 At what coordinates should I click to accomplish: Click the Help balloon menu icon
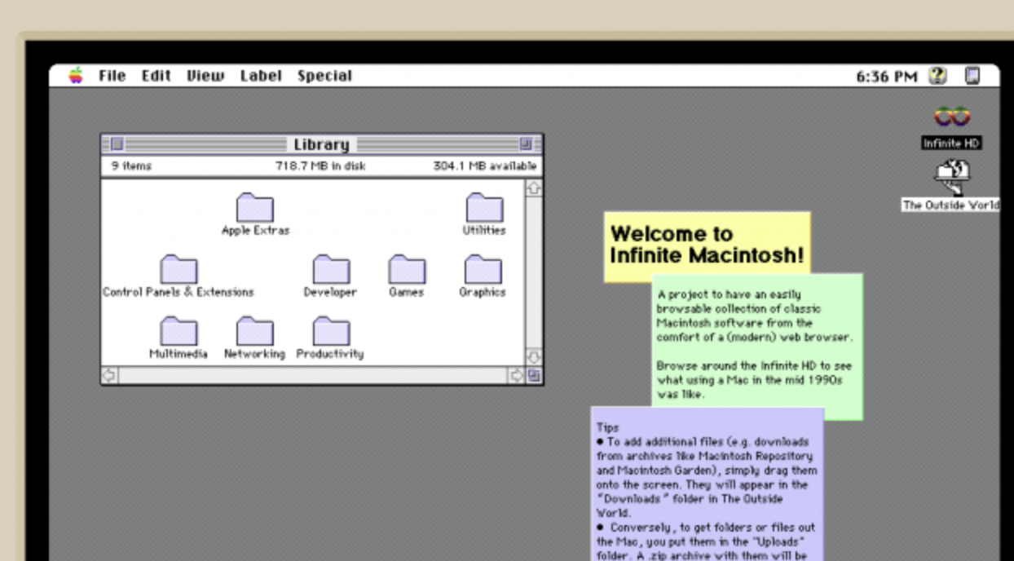pos(938,76)
